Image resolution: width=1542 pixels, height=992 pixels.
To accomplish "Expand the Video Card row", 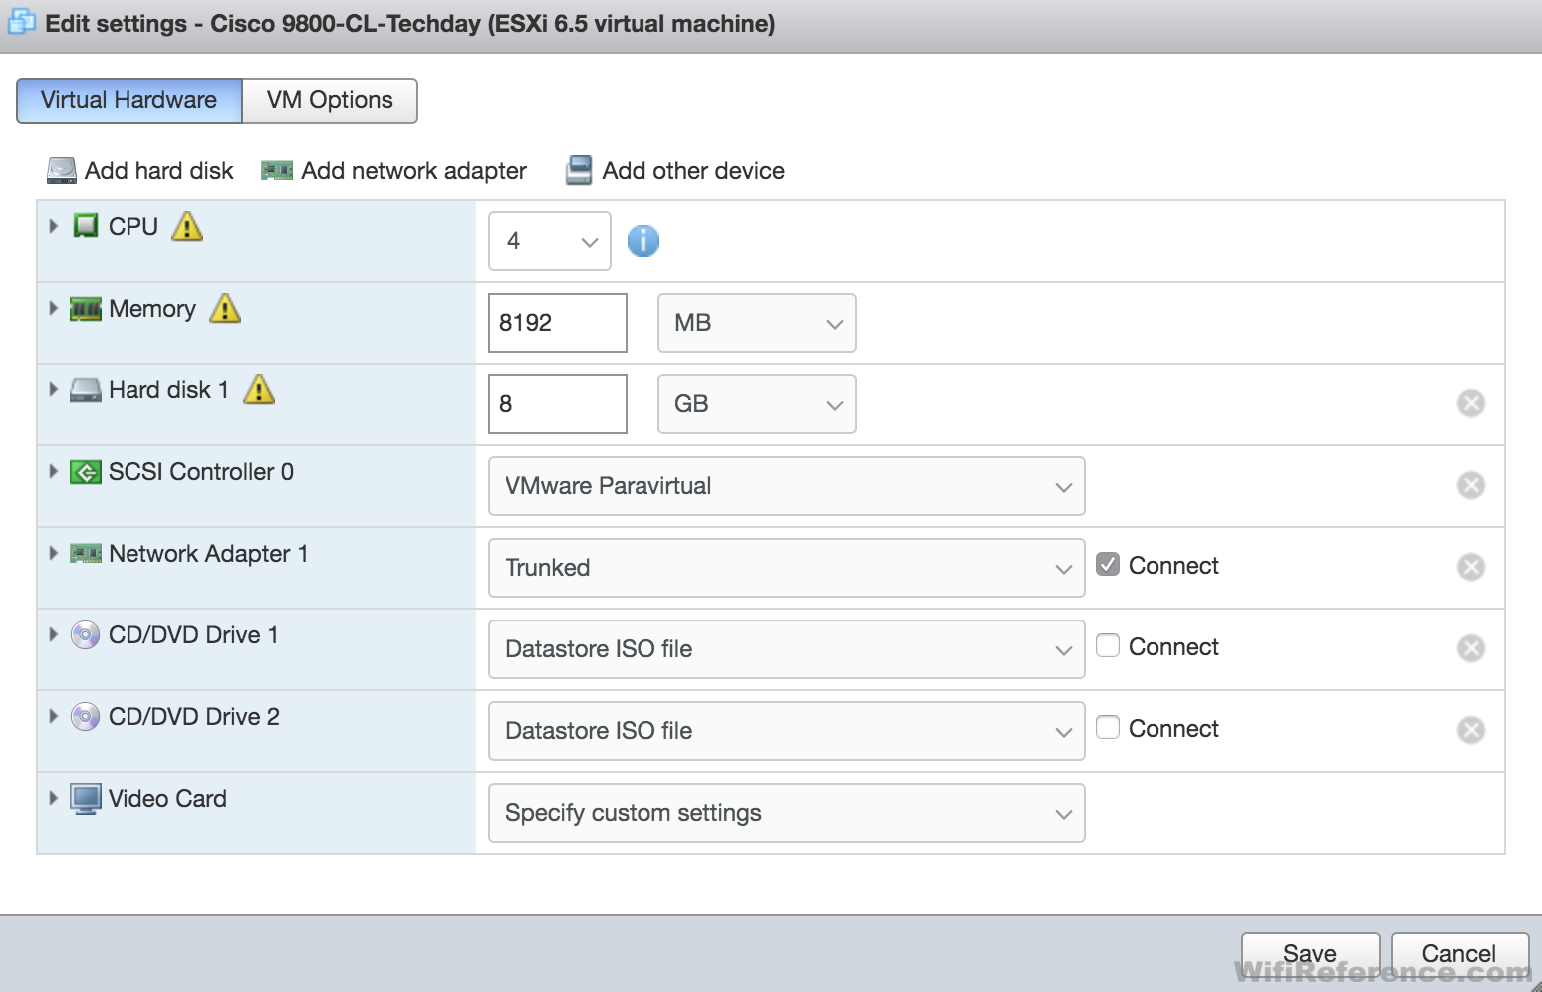I will click(x=54, y=798).
